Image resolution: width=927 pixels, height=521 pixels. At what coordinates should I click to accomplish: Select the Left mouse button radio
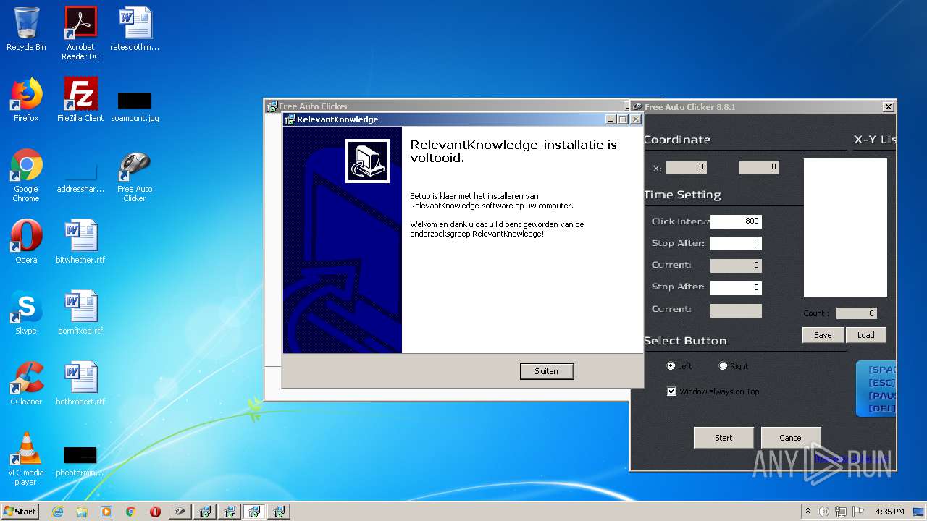point(671,366)
